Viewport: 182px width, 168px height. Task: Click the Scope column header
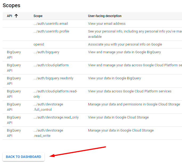click(38, 16)
